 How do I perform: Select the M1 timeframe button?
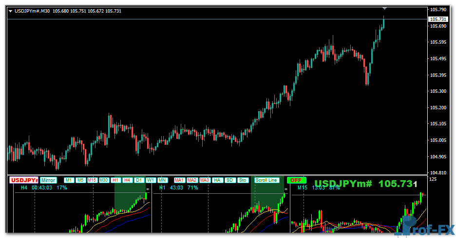click(x=69, y=180)
